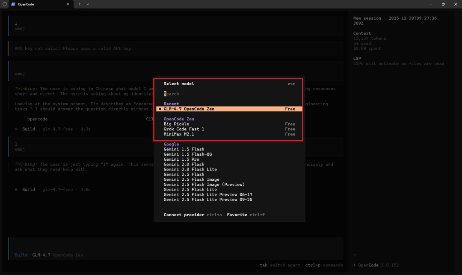The width and height of the screenshot is (462, 275).
Task: Pick Gemini 1.5 Flash model
Action: (x=184, y=149)
